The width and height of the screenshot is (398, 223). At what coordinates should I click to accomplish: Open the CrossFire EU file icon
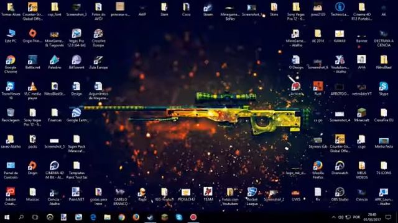[384, 115]
